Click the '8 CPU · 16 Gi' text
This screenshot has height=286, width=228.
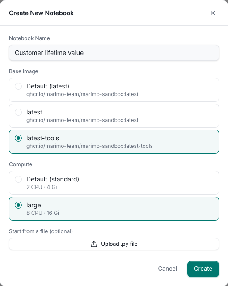pos(42,213)
